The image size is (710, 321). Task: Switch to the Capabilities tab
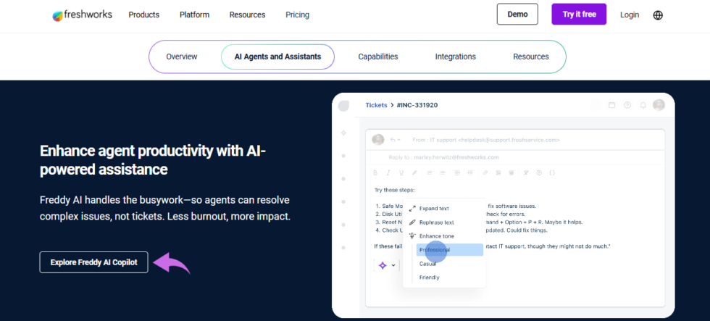click(x=378, y=57)
